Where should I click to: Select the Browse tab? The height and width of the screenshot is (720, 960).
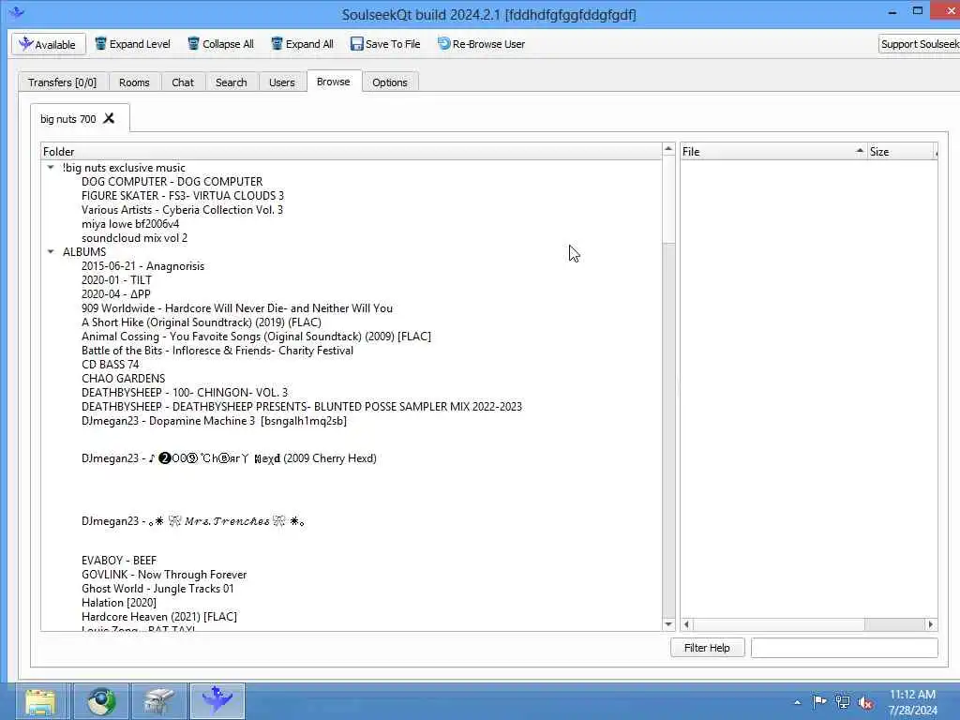[x=334, y=82]
